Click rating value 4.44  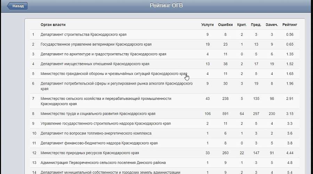[x=290, y=153]
